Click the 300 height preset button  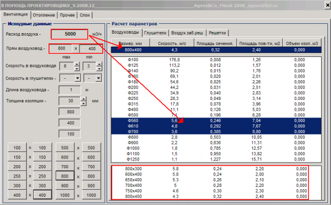pos(42,185)
